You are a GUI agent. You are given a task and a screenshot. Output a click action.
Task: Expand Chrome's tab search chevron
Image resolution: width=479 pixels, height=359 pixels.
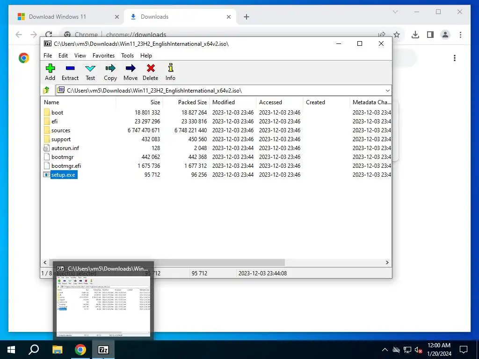click(x=395, y=12)
